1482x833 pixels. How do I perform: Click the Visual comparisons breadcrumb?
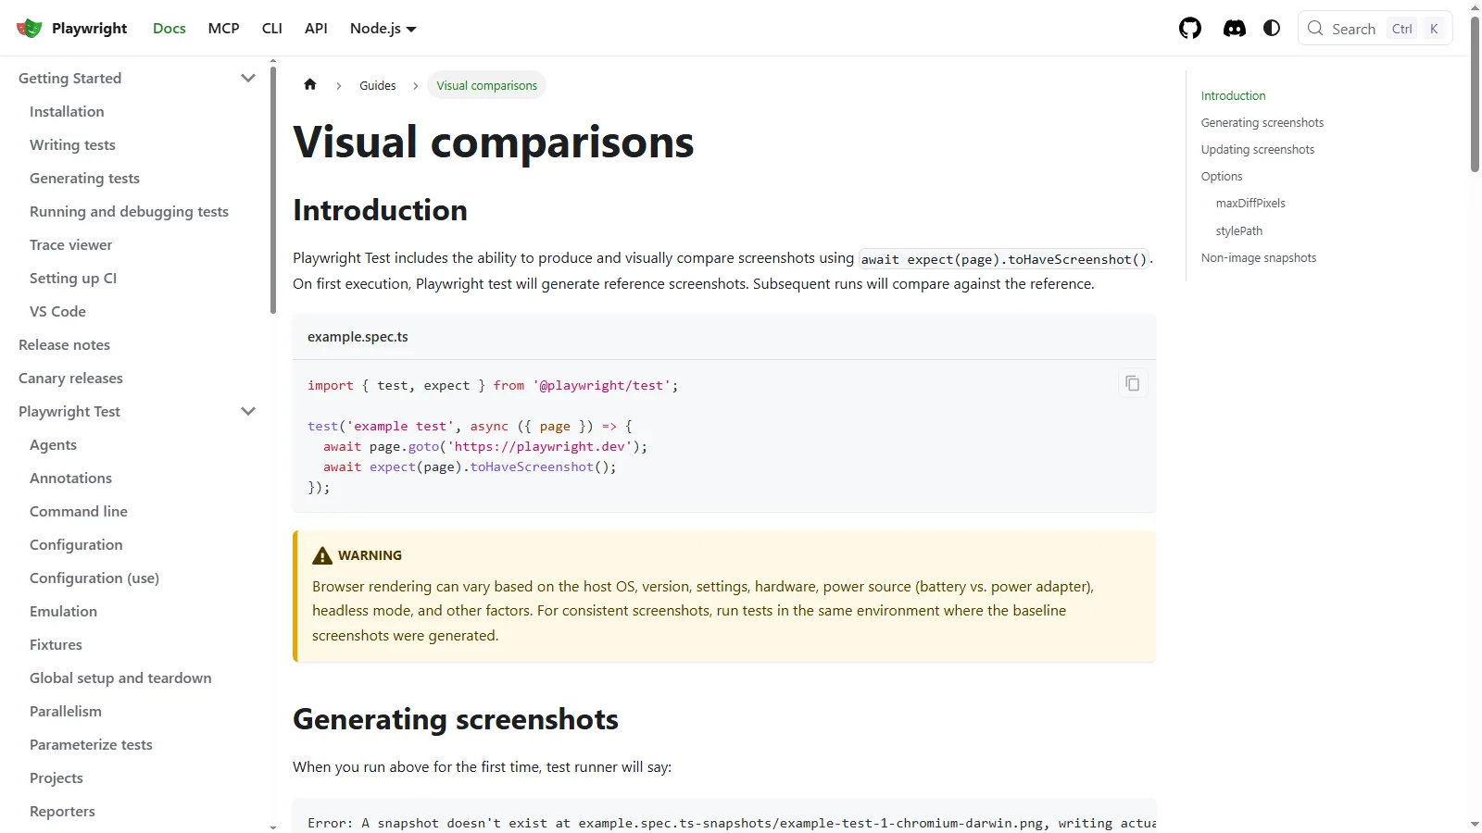487,85
